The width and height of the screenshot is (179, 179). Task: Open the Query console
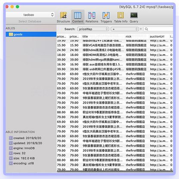(134, 17)
